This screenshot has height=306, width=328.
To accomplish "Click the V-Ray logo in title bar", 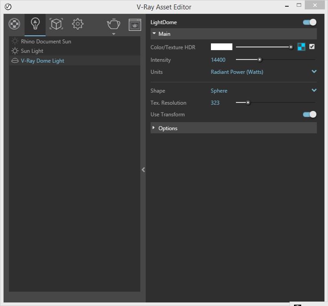I will pos(8,7).
